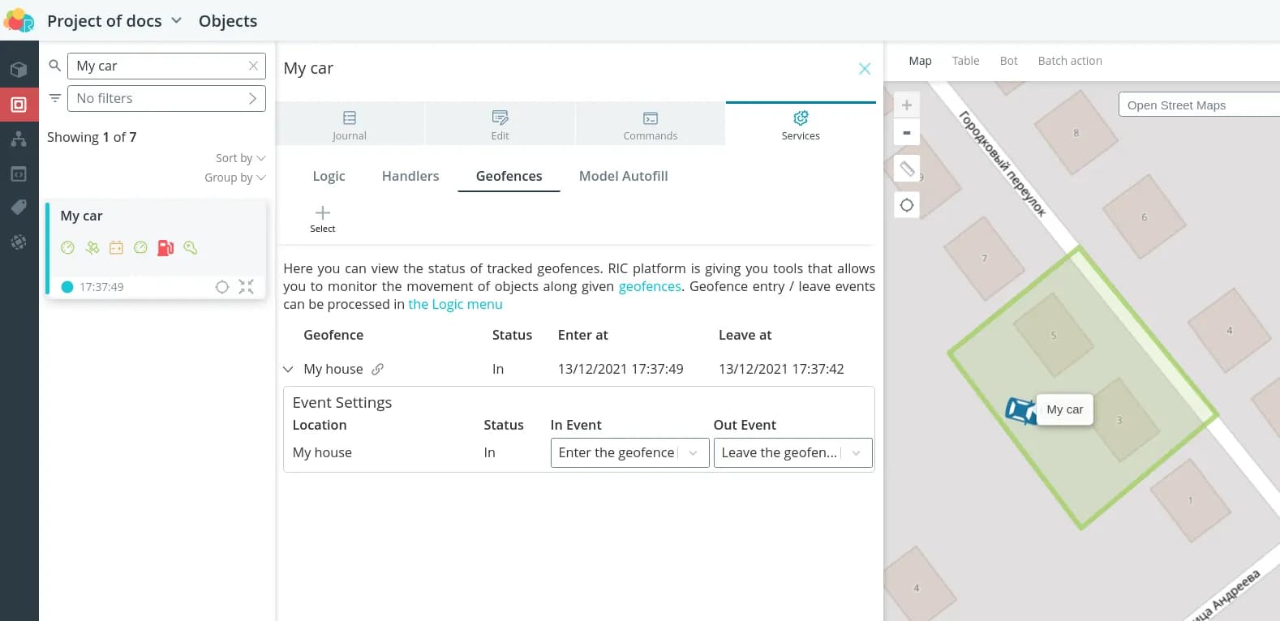Open the Journal tab
This screenshot has height=621, width=1280.
tap(350, 125)
